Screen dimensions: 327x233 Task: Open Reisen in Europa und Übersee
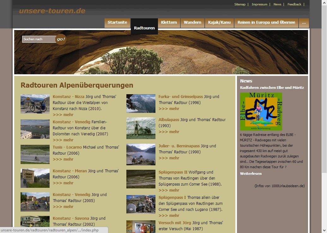click(x=266, y=23)
